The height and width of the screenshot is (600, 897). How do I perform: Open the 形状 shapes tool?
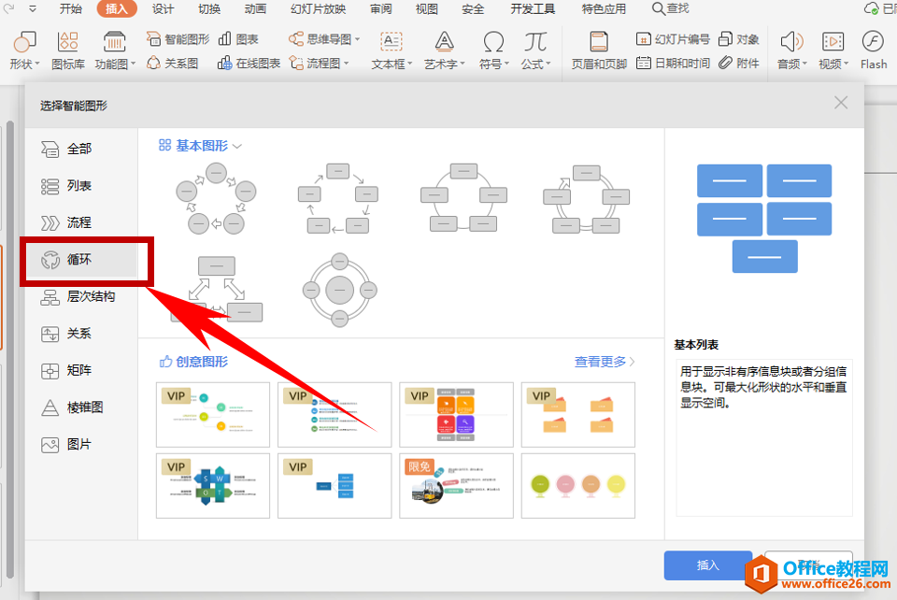(x=24, y=50)
